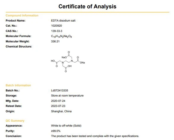Select the product complies with specifications sentence
The width and height of the screenshot is (174, 140).
pos(95,136)
